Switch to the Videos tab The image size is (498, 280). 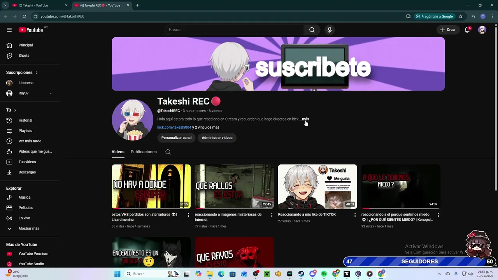pos(118,152)
